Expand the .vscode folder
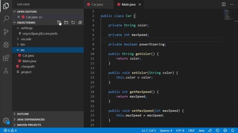This screenshot has height=133, width=238. pos(48,39)
